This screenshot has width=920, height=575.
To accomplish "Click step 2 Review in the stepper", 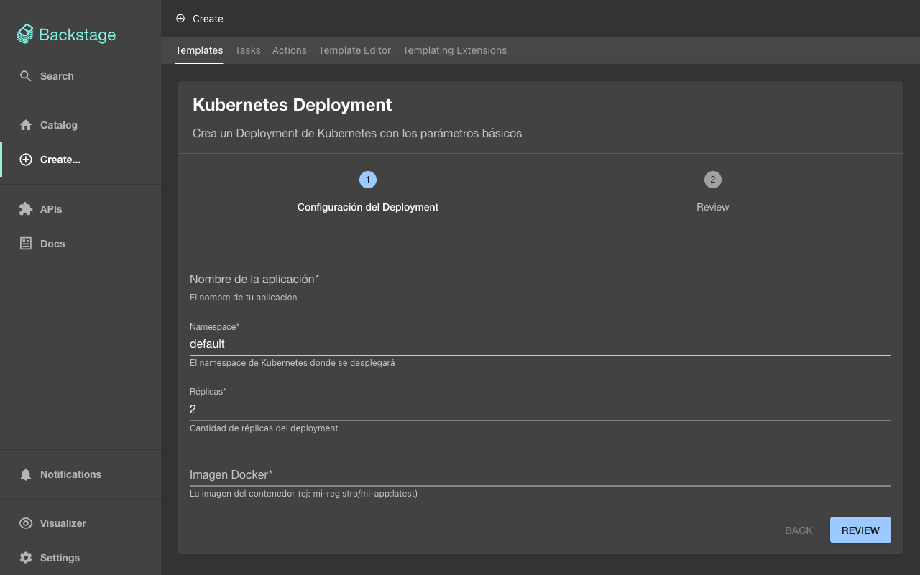I will [712, 180].
